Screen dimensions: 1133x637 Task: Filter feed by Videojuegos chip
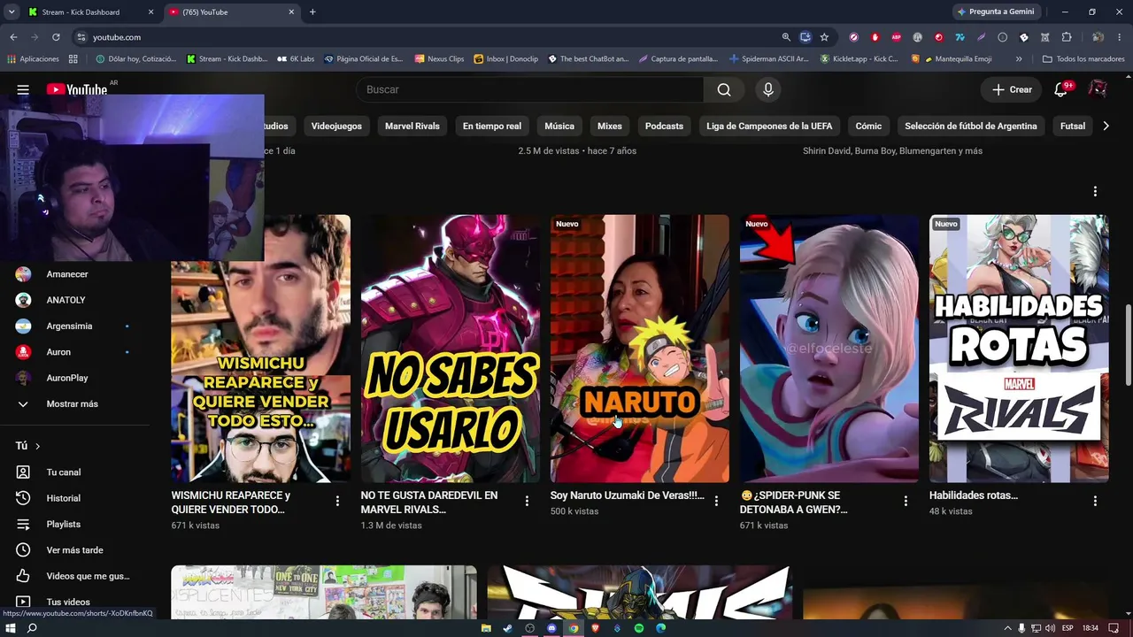click(336, 126)
